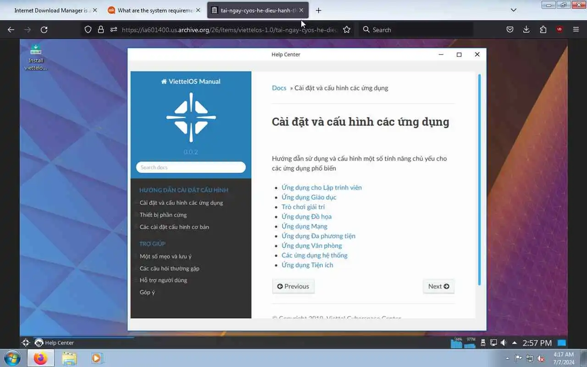Open 'Các cài đặt cấu hình cơ bản' sidebar item
The height and width of the screenshot is (367, 587).
click(x=174, y=227)
